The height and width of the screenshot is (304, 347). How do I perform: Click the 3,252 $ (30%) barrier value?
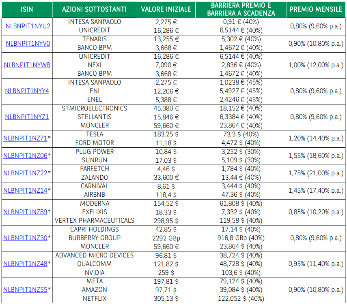pyautogui.click(x=241, y=151)
